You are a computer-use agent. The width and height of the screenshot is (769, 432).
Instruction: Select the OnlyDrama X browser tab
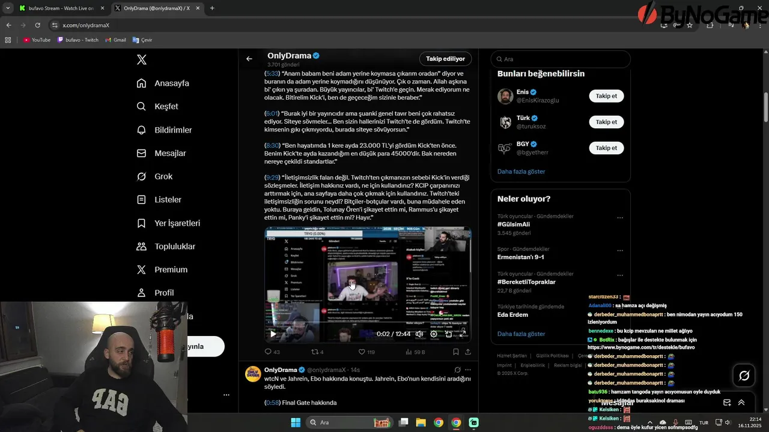(157, 8)
